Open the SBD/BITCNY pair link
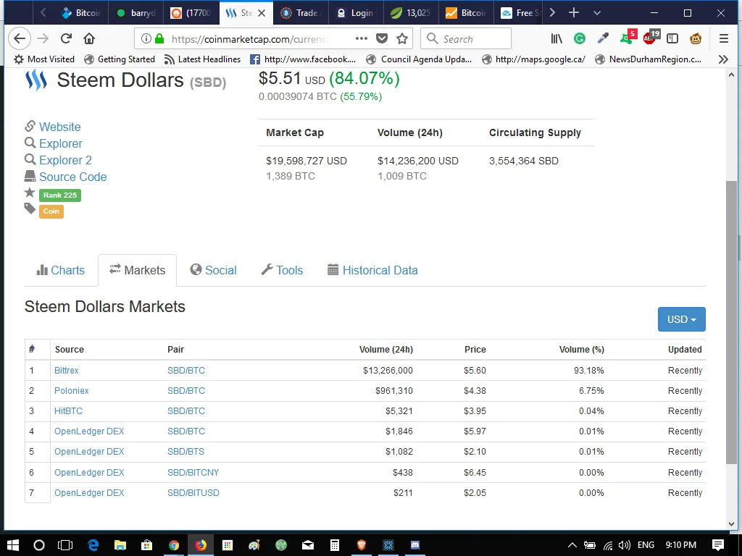Viewport: 742px width, 556px height. (193, 472)
